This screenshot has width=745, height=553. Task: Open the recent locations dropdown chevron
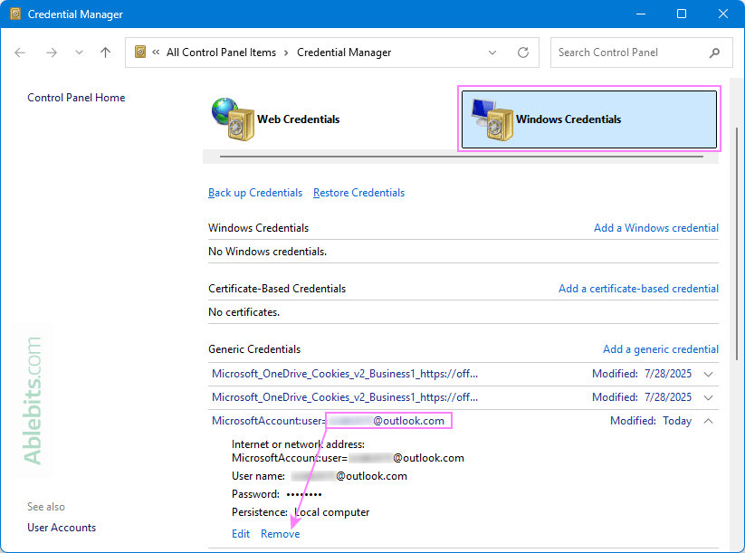79,52
